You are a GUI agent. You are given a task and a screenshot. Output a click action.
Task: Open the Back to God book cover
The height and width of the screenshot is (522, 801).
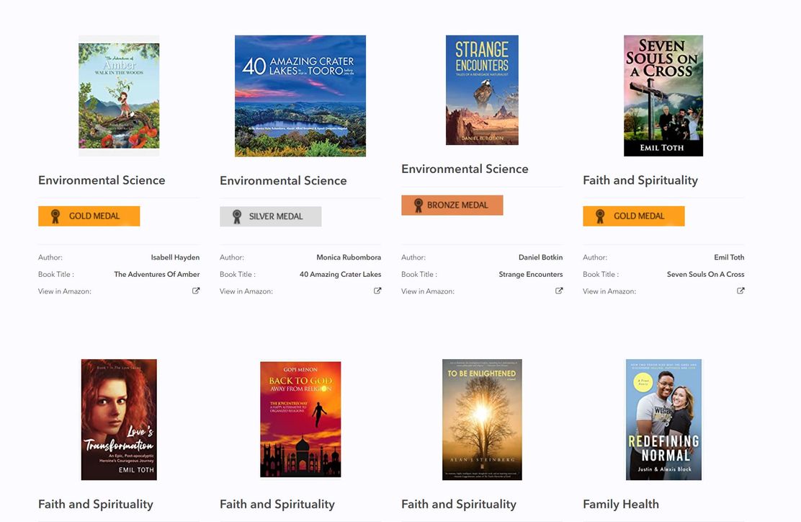tap(300, 419)
